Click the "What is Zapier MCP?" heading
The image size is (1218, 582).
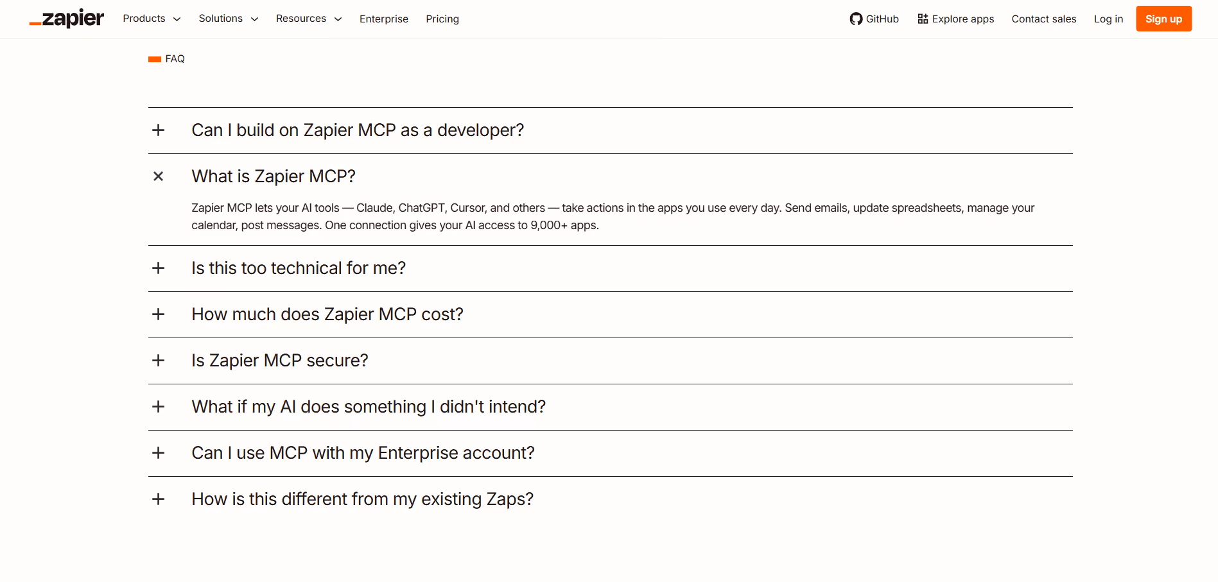(x=274, y=176)
